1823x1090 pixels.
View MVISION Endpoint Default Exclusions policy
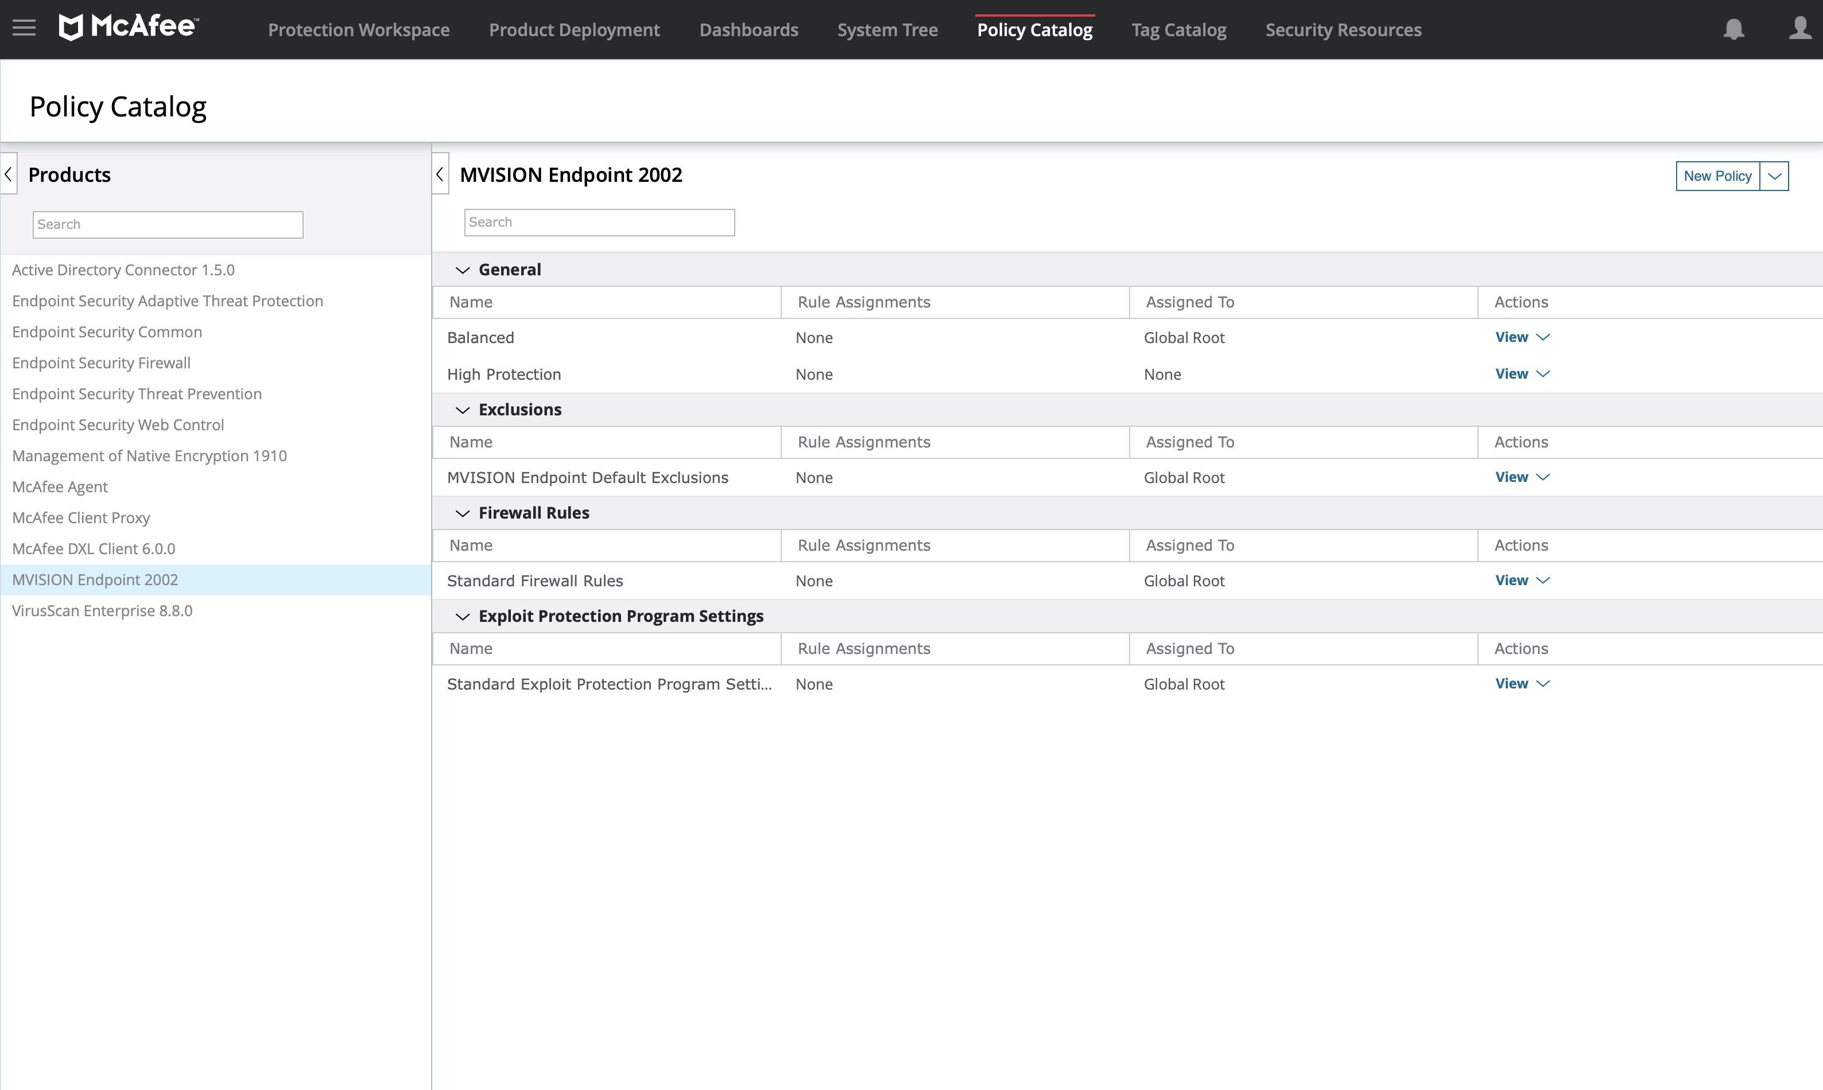point(1511,477)
